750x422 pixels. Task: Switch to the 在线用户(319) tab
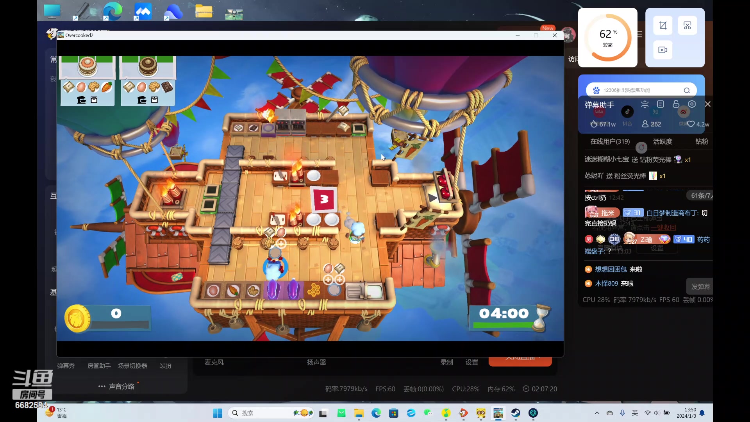[610, 141]
